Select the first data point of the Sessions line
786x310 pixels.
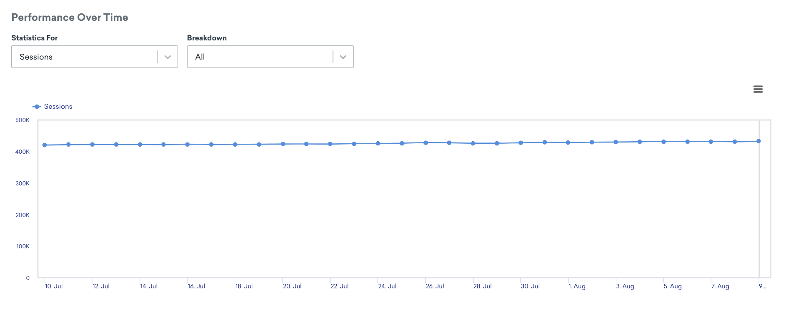pos(45,145)
